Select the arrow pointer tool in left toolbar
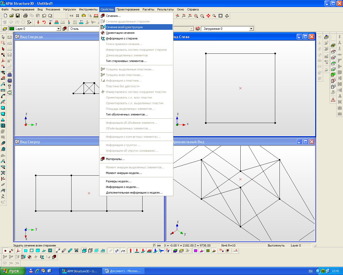The width and height of the screenshot is (343, 275). [x=3, y=37]
